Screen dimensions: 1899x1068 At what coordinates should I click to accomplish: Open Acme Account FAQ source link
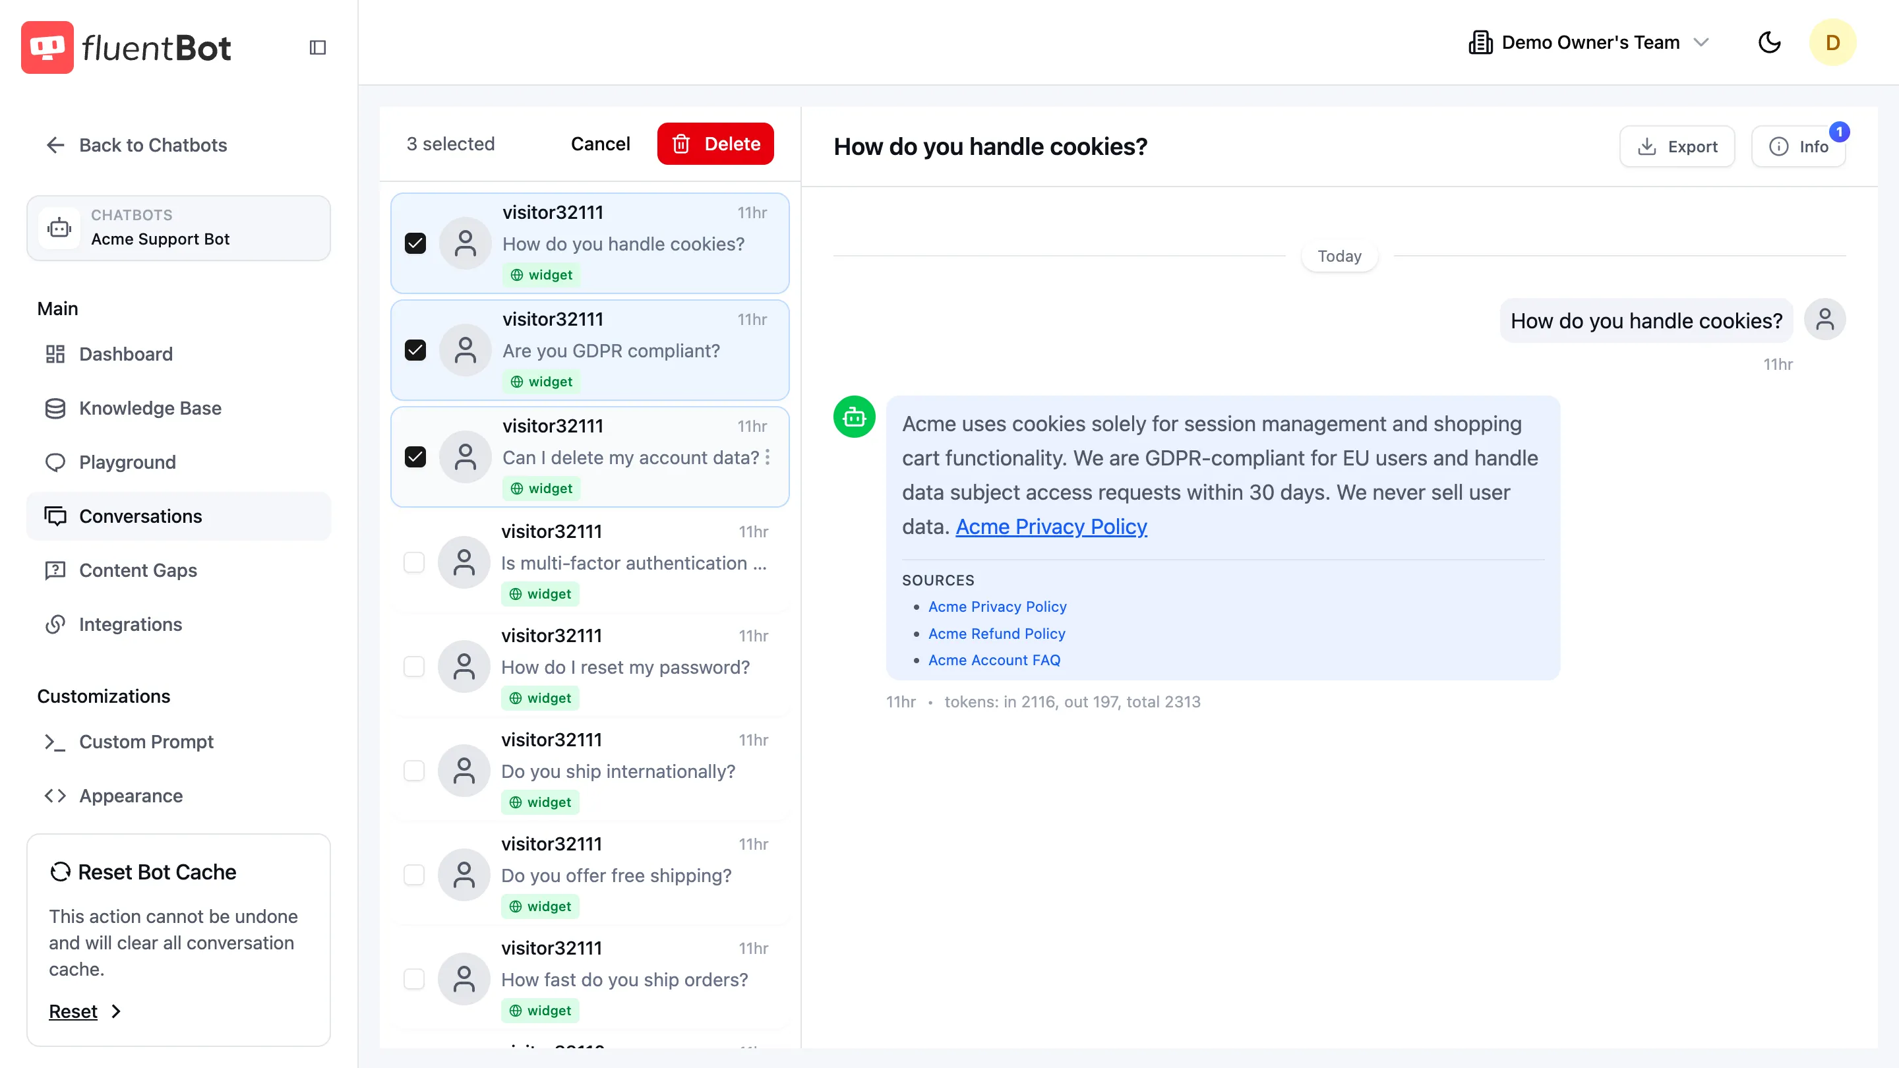(x=994, y=661)
